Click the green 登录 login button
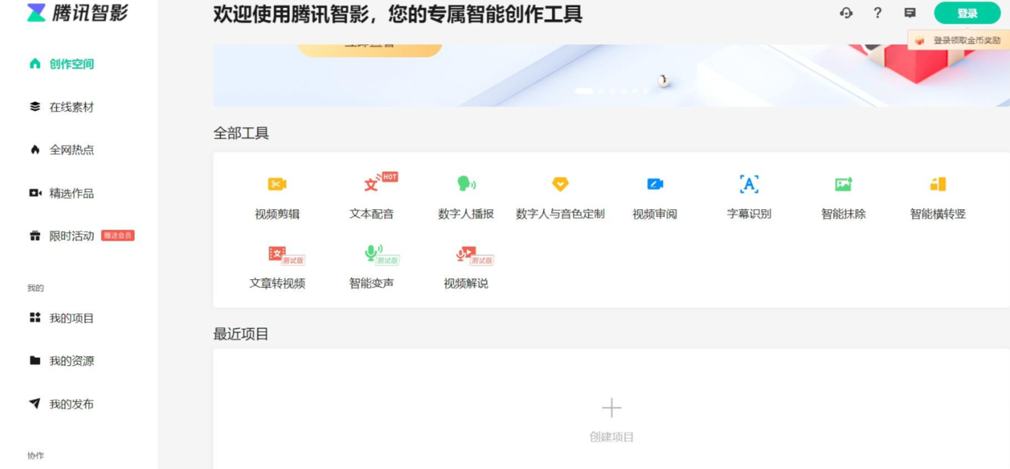 (967, 13)
